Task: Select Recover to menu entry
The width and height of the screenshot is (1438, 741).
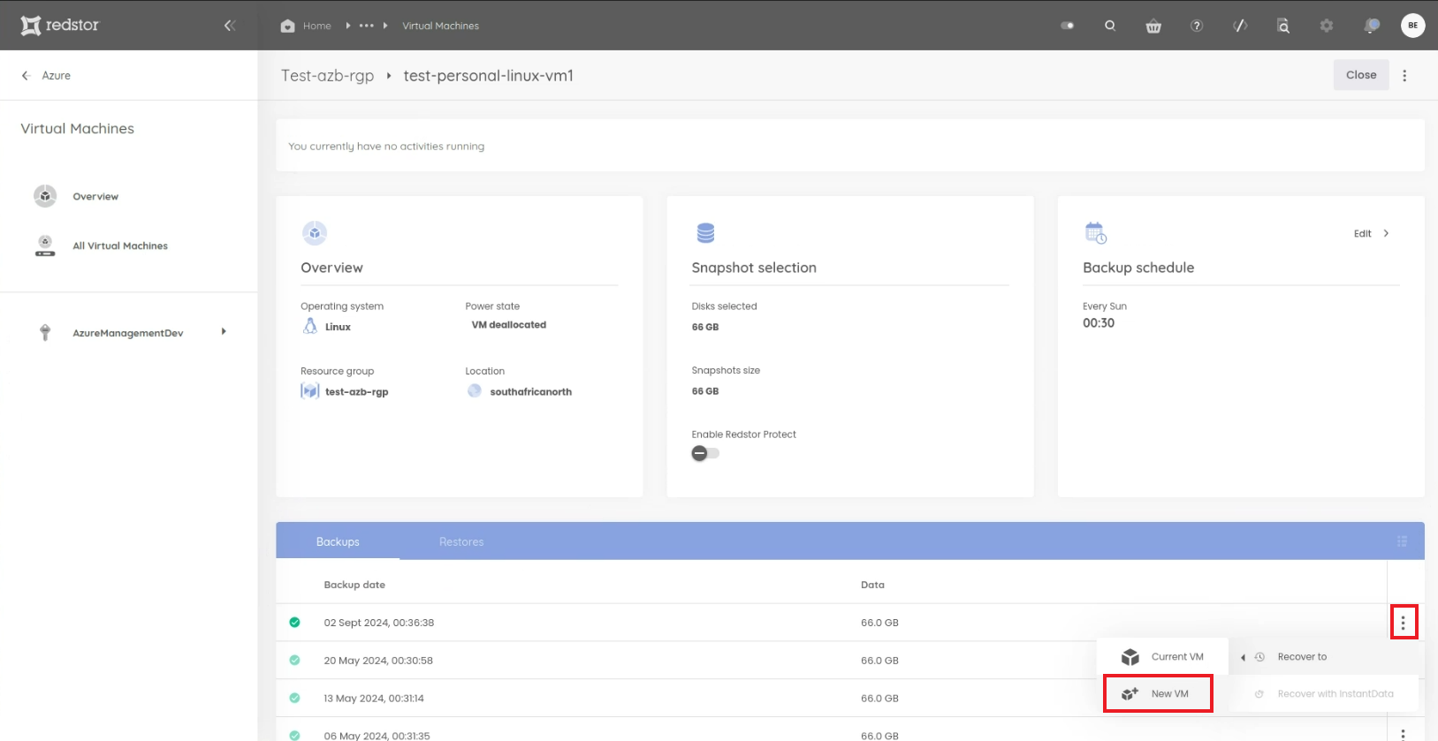Action: [x=1322, y=657]
